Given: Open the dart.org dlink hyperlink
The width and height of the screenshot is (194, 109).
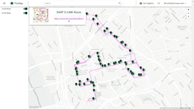Looking at the screenshot, I should point(69,20).
